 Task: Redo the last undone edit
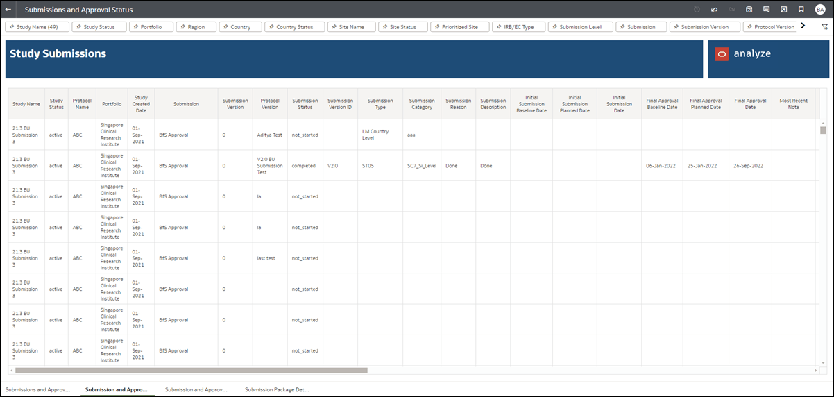coord(731,10)
